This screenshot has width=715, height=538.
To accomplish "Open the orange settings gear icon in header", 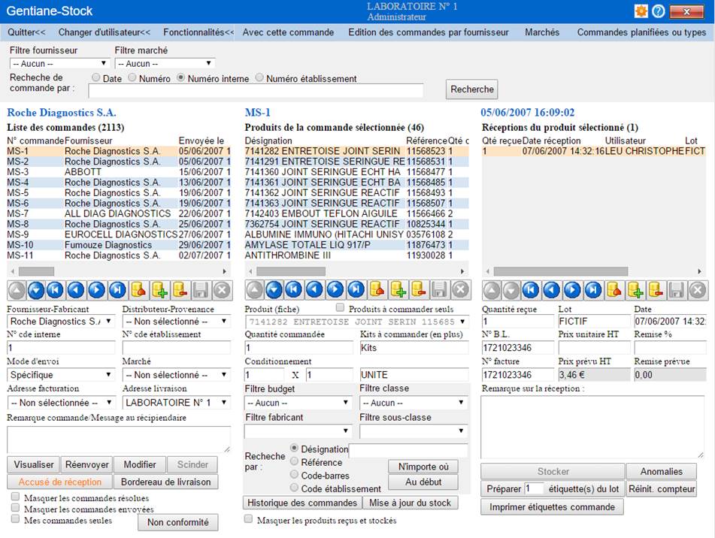I will point(641,11).
